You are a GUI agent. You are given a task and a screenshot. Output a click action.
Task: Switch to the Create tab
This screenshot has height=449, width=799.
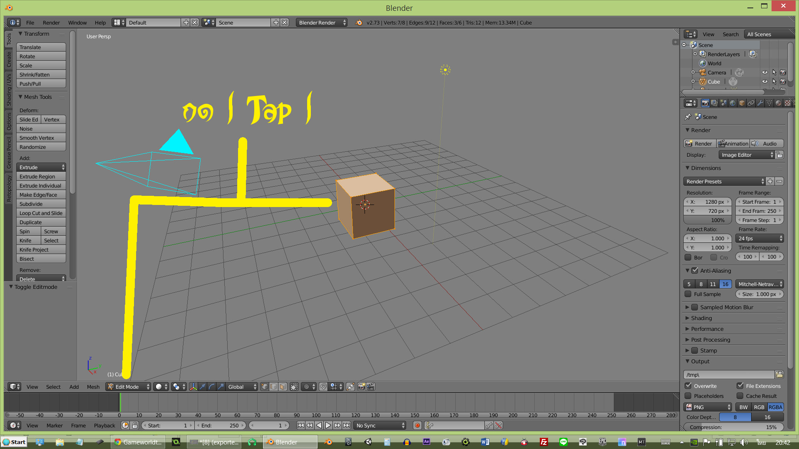(9, 59)
